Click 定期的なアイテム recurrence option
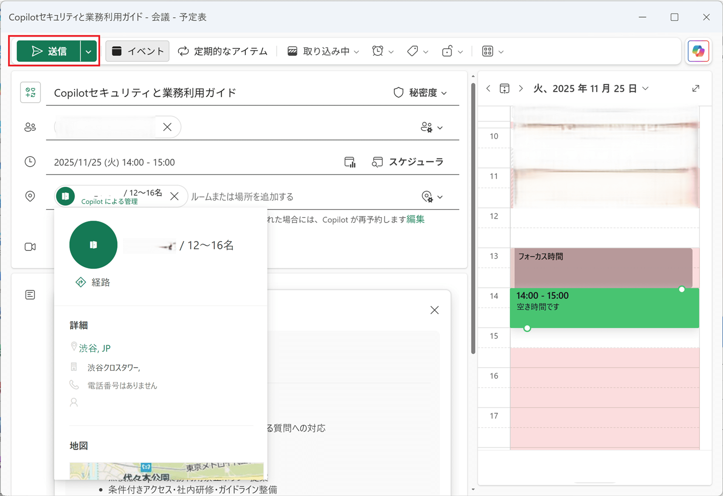Image resolution: width=723 pixels, height=496 pixels. (223, 51)
